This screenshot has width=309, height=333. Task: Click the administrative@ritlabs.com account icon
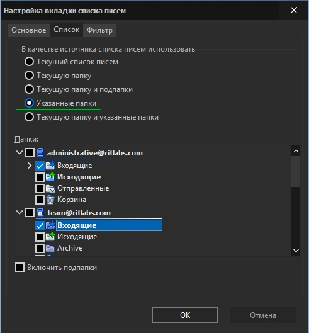coord(40,152)
